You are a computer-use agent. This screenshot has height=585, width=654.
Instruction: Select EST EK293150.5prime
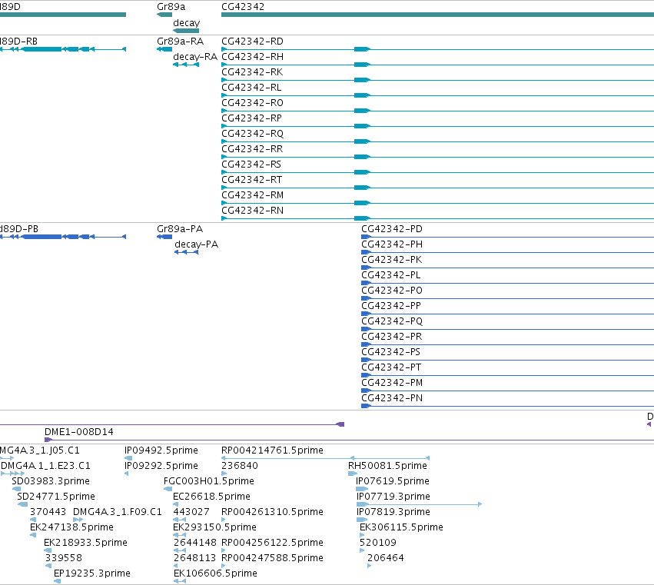[x=214, y=527]
